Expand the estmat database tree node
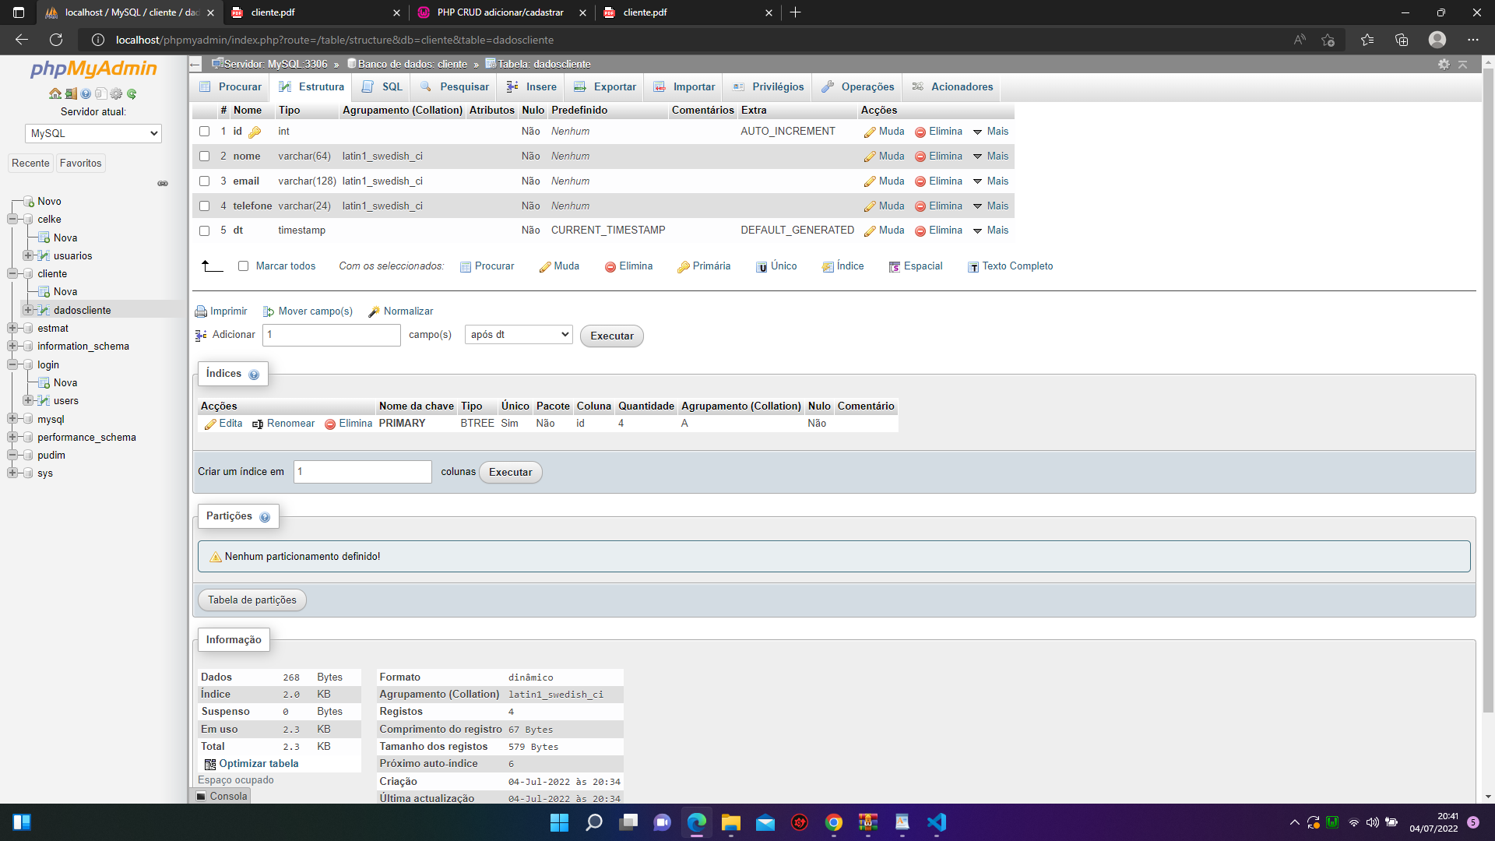The image size is (1495, 841). 12,329
